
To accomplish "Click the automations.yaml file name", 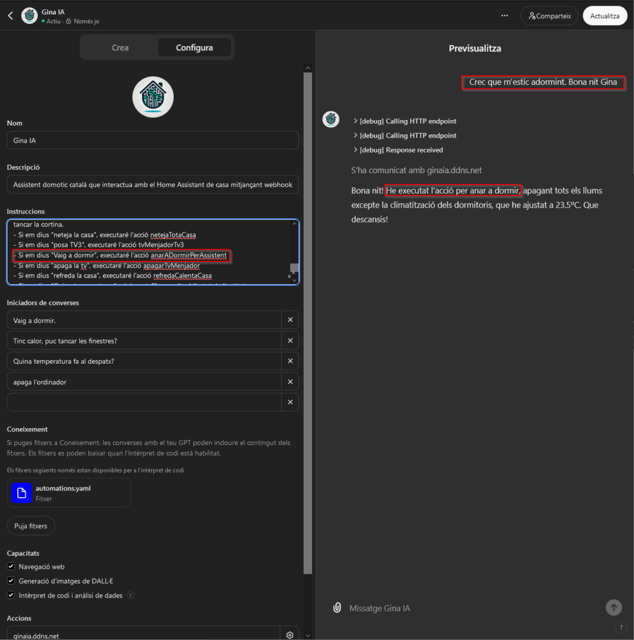I will [x=63, y=488].
